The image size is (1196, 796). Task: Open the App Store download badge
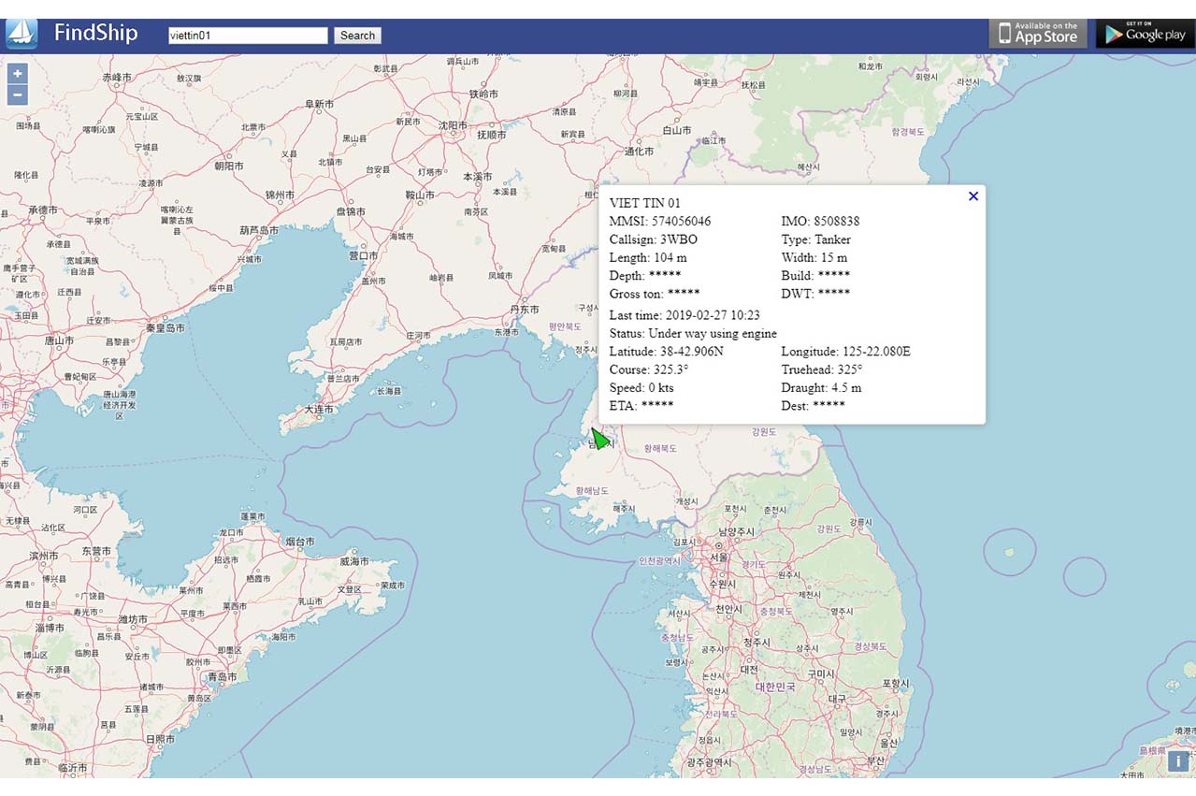[x=1038, y=34]
